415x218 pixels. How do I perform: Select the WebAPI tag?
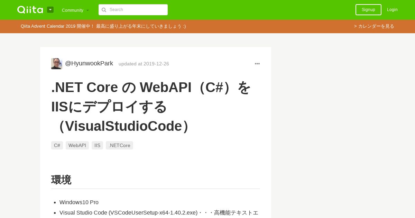pos(77,145)
